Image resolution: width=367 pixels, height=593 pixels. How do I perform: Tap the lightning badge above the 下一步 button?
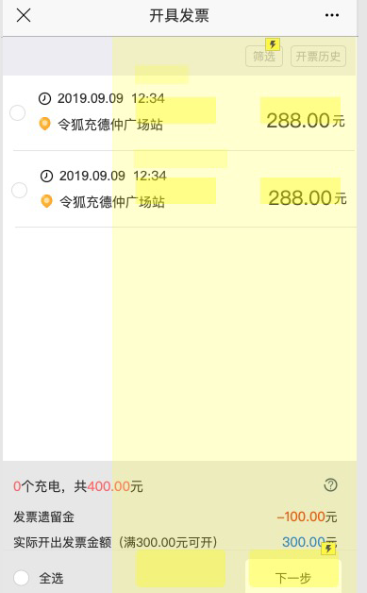(x=328, y=549)
